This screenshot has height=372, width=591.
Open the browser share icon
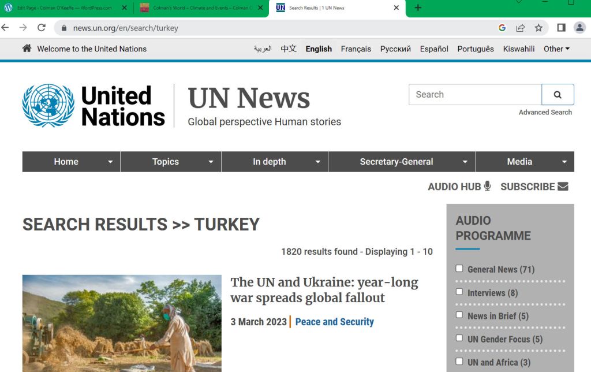520,28
